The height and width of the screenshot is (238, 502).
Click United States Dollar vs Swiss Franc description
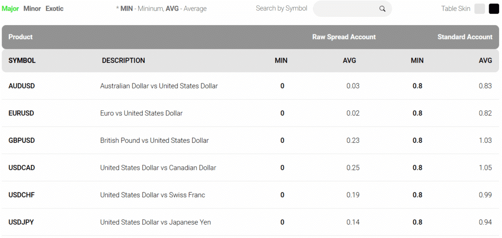point(152,195)
